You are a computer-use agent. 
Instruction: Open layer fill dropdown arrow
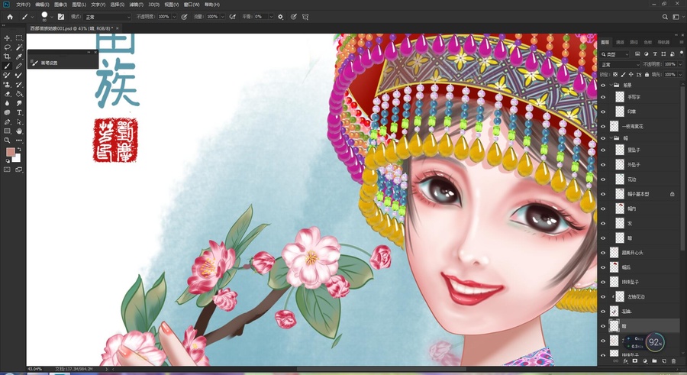tap(680, 75)
